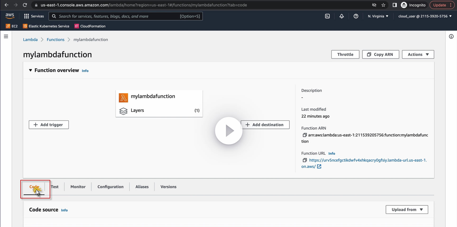Image resolution: width=457 pixels, height=227 pixels.
Task: Open the Actions dropdown
Action: click(x=418, y=55)
